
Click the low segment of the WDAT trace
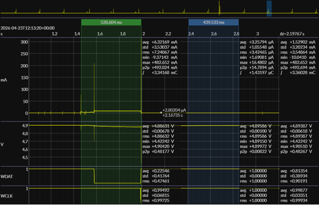[x=118, y=183]
